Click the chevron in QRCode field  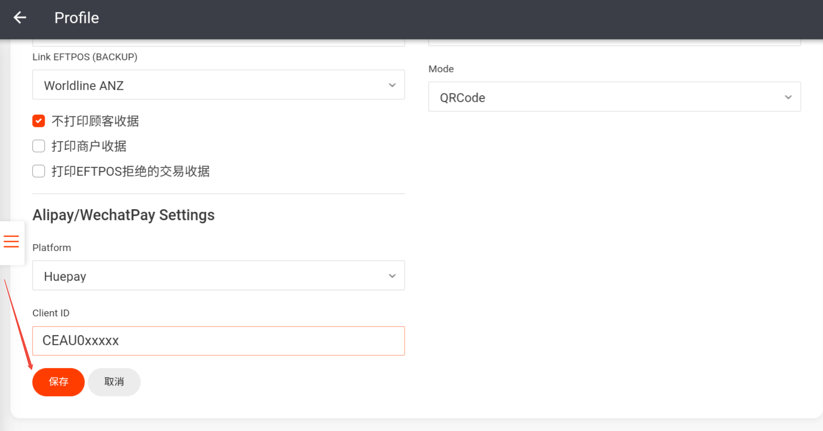pyautogui.click(x=788, y=97)
